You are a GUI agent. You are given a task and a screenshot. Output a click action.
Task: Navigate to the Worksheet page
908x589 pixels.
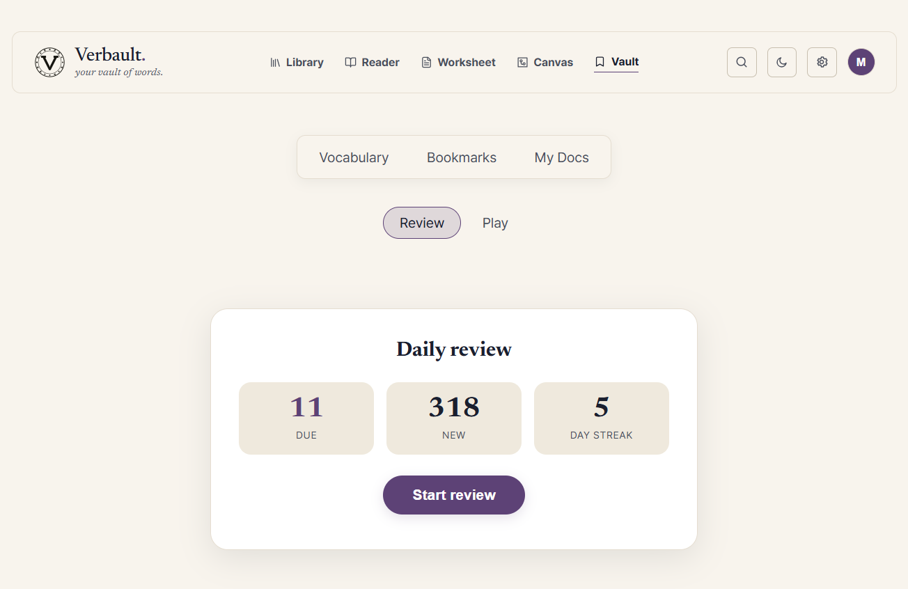pyautogui.click(x=458, y=62)
